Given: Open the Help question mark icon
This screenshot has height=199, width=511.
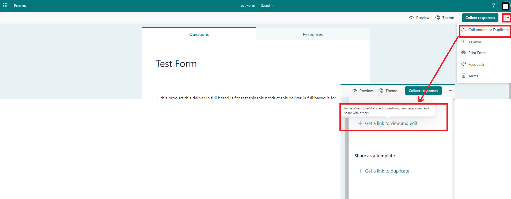Looking at the screenshot, I should coord(493,5).
